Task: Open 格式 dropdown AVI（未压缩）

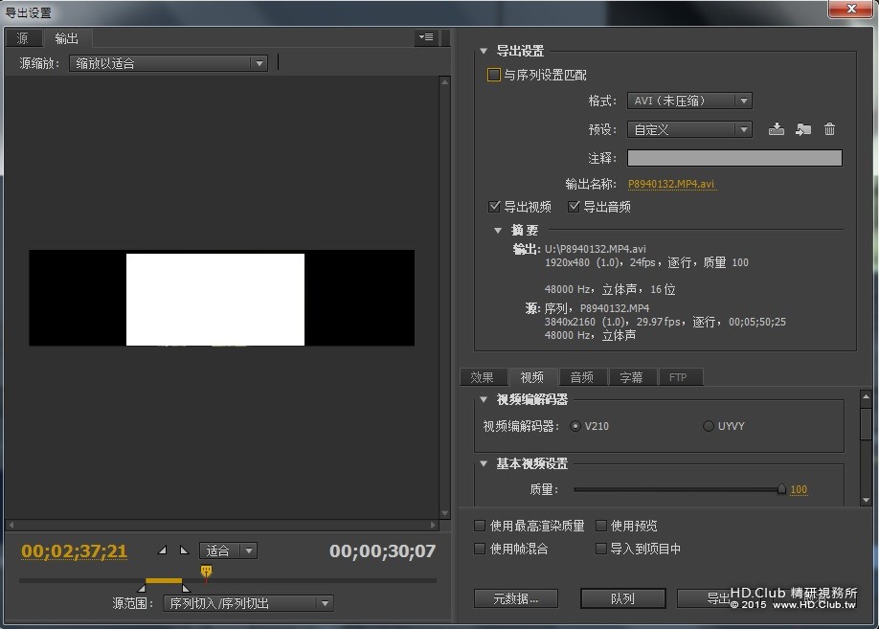Action: [x=689, y=101]
